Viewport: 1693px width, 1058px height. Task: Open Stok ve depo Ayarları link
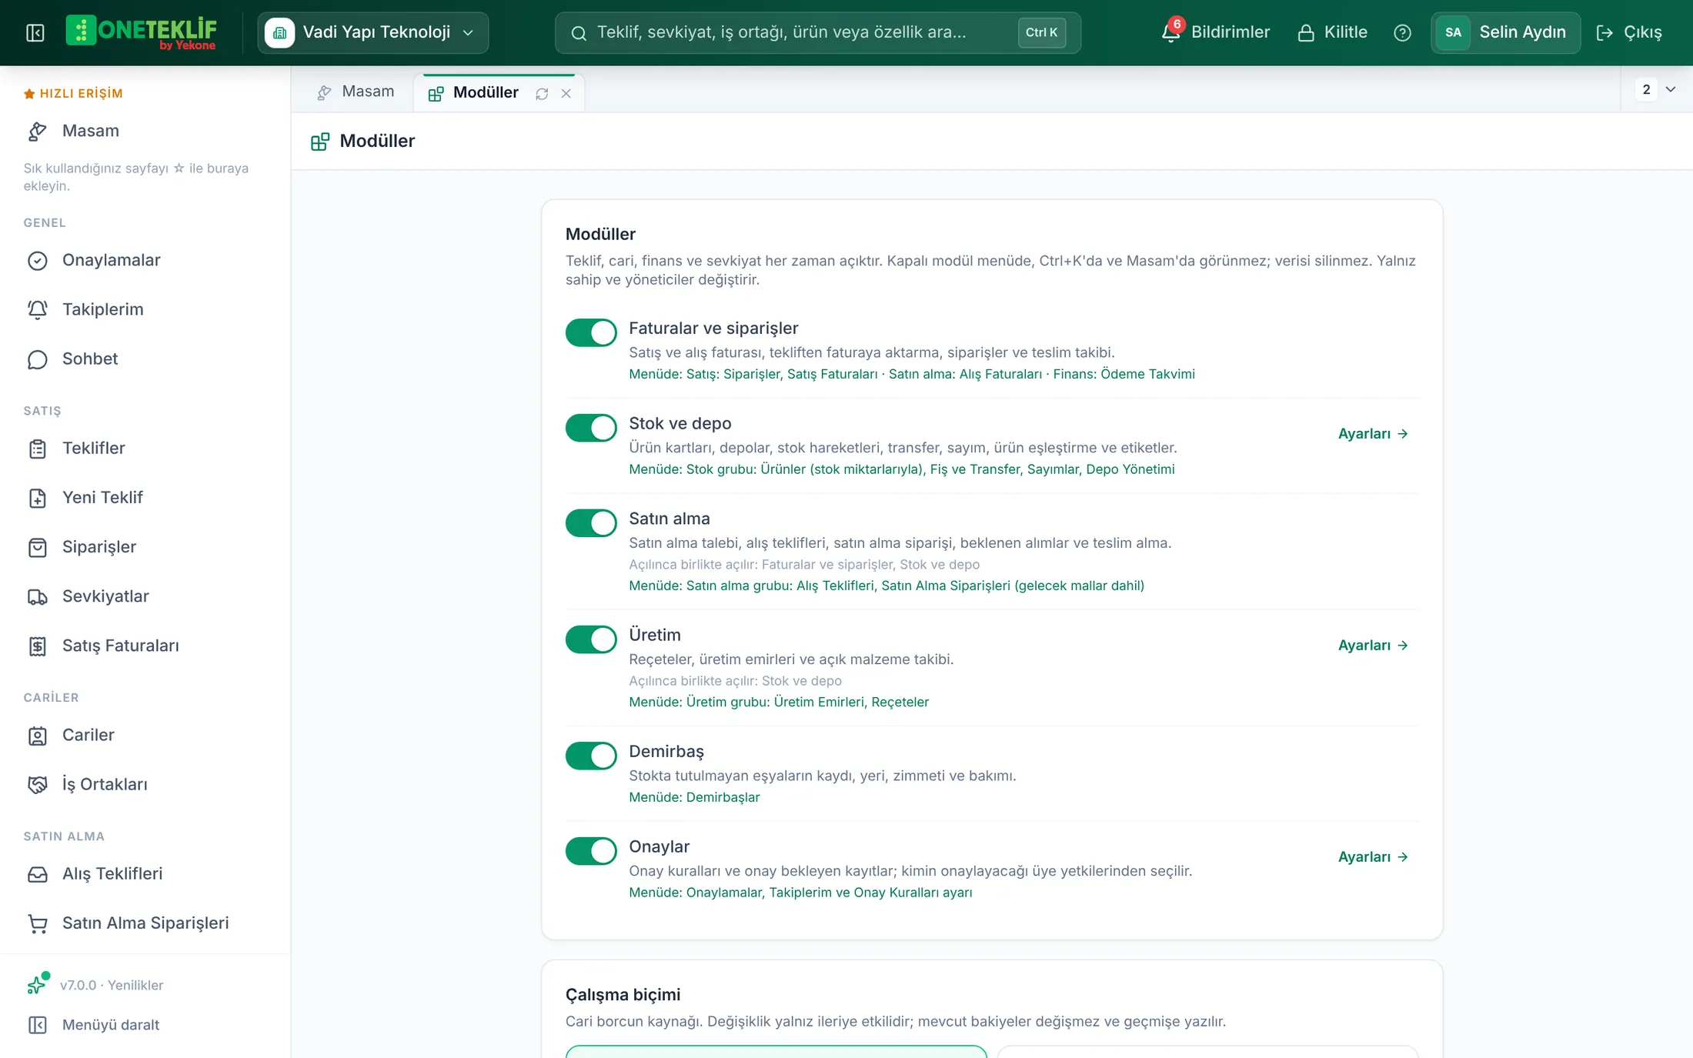(1374, 433)
